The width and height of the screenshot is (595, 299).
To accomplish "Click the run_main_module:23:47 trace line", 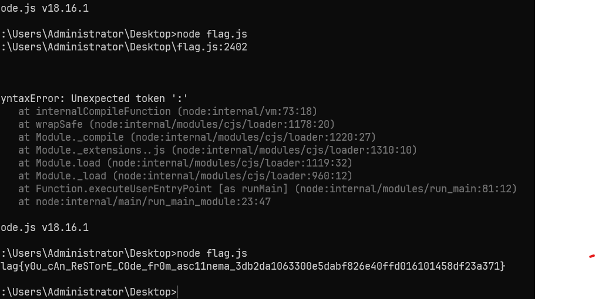I will [x=144, y=202].
